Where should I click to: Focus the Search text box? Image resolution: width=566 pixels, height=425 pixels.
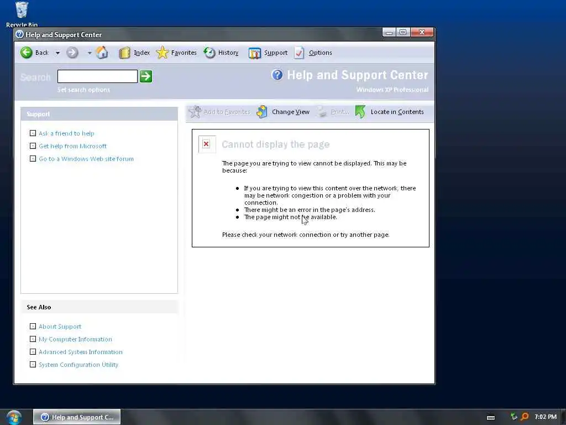pos(97,76)
